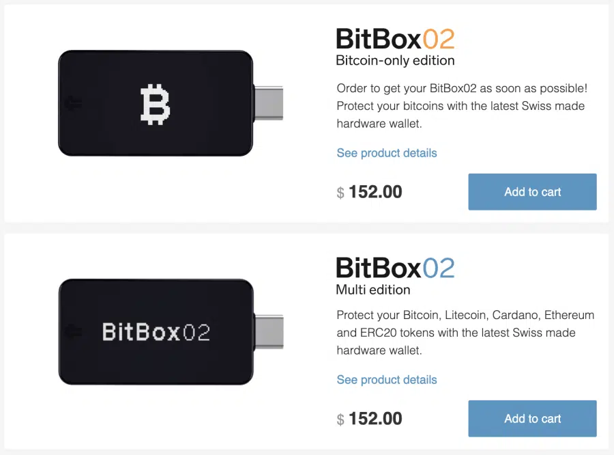Viewport: 614px width, 455px height.
Task: Click the Bitcoin-only BitBox02 device image
Action: [x=171, y=103]
